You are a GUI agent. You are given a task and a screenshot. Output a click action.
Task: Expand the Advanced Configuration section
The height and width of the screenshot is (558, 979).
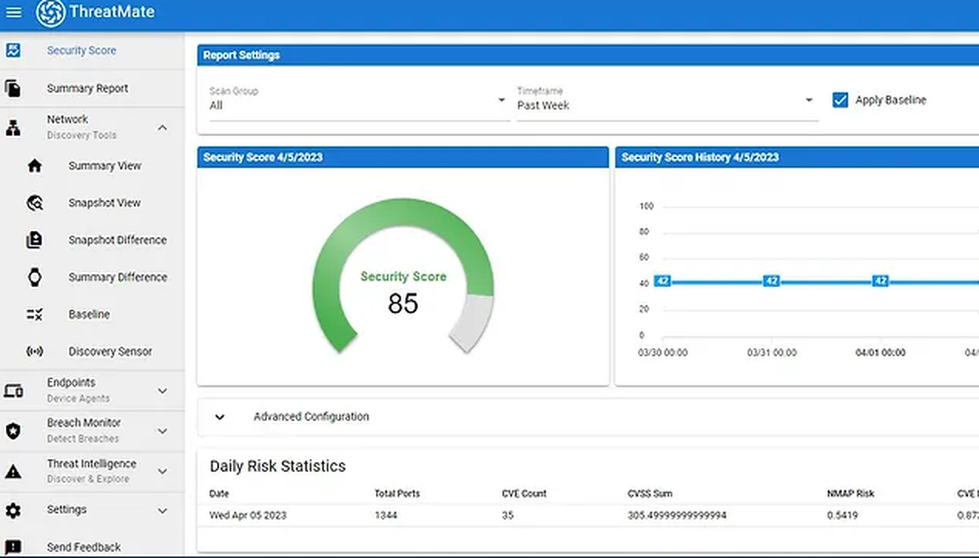pos(220,417)
